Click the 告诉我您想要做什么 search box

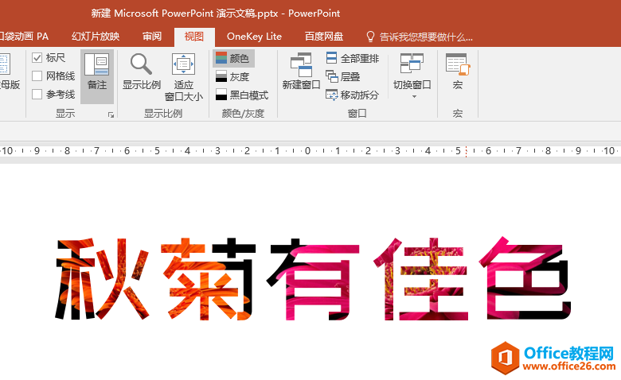426,37
